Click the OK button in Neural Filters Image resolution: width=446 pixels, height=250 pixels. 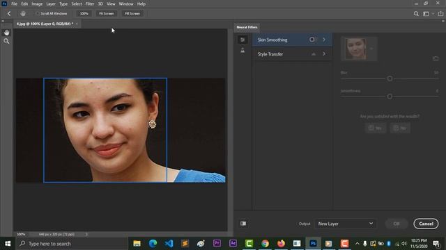397,224
